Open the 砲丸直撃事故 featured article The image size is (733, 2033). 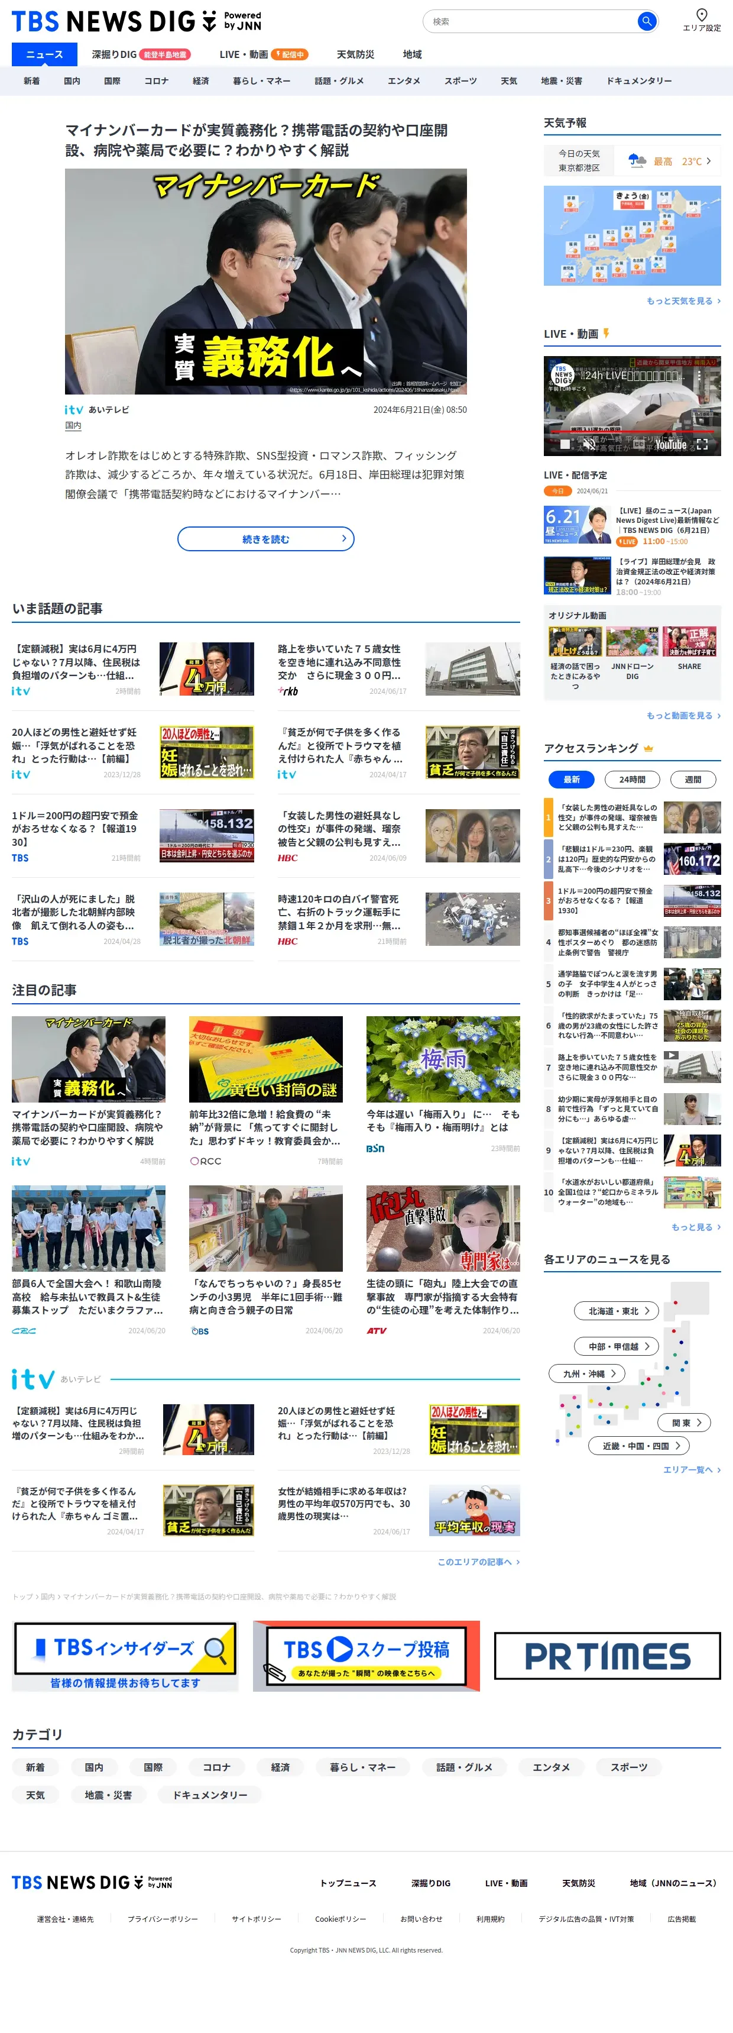tap(443, 1260)
